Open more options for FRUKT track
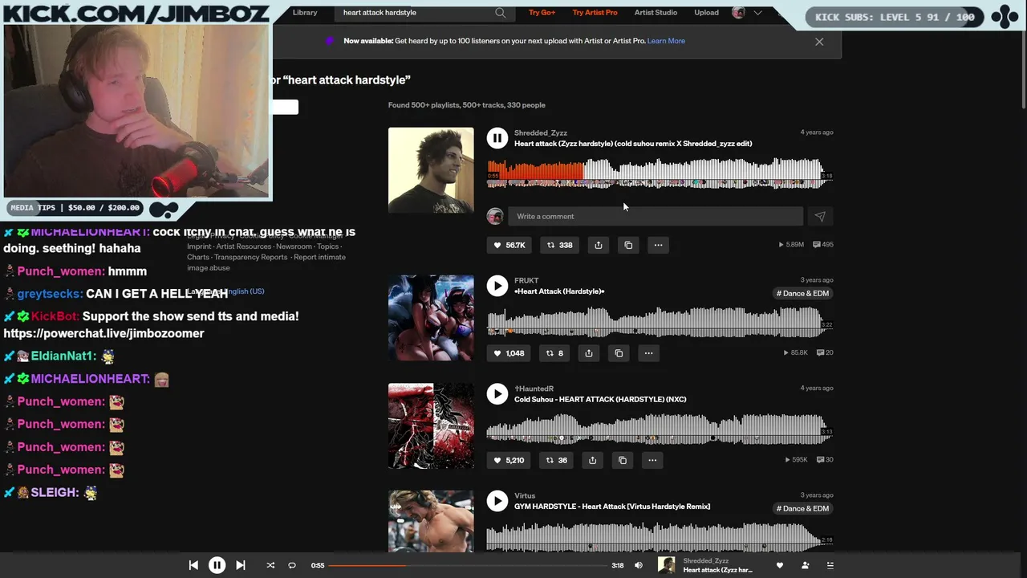The image size is (1027, 578). click(648, 352)
